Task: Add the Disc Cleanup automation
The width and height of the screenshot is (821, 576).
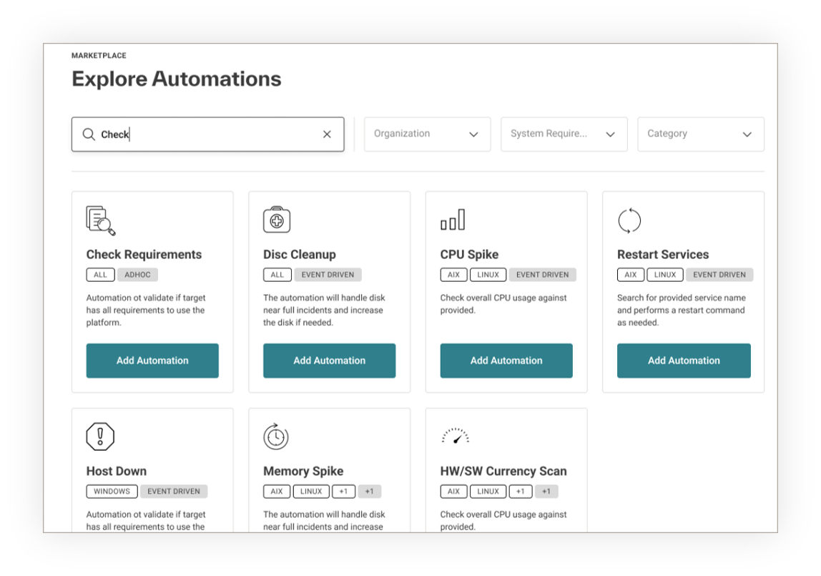Action: [x=329, y=361]
